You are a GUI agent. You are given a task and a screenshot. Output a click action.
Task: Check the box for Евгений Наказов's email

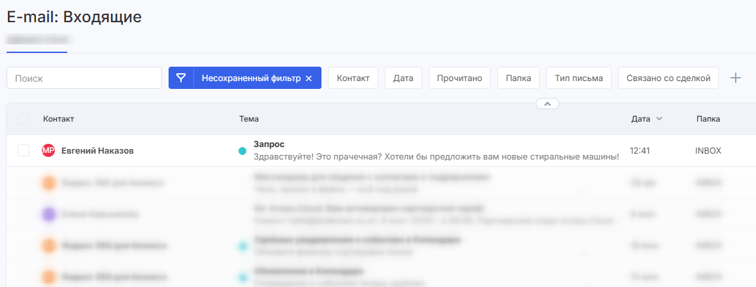click(x=24, y=150)
